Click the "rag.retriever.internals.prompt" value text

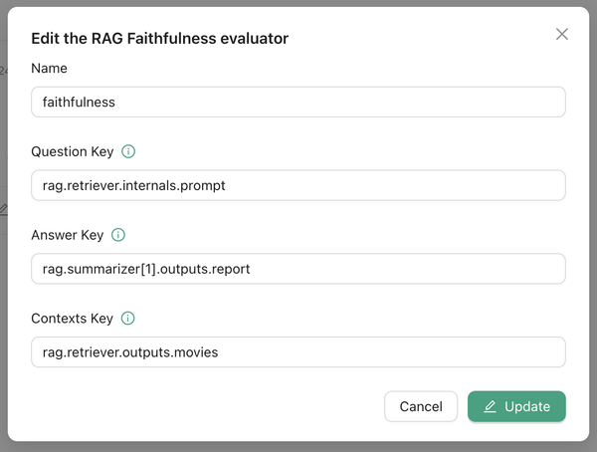[140, 185]
